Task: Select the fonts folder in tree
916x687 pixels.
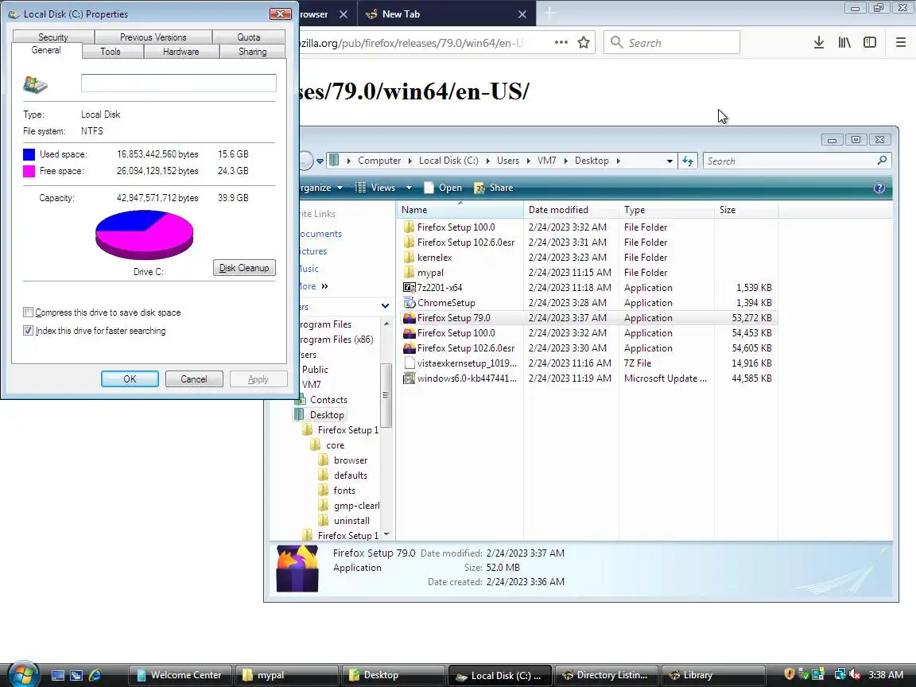Action: (338, 491)
